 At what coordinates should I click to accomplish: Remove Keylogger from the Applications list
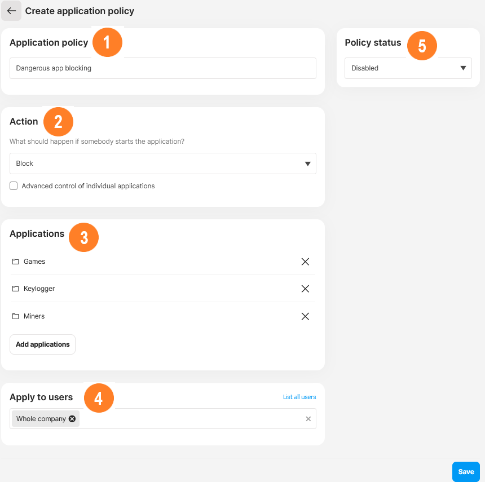point(305,288)
